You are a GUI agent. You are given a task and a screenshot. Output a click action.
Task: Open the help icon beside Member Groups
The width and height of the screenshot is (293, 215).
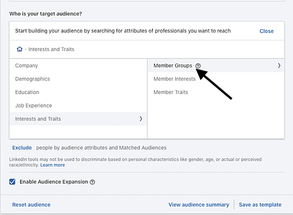click(198, 66)
